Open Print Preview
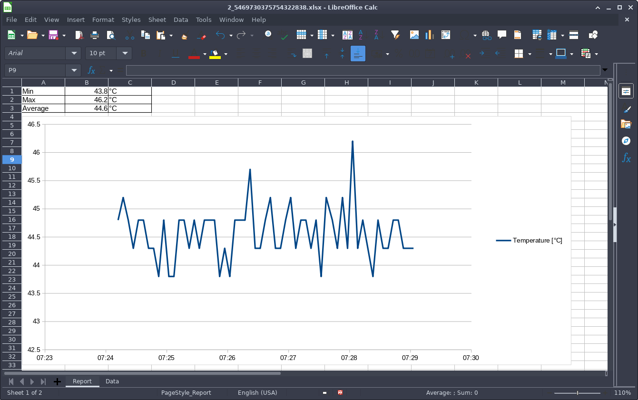 tap(111, 35)
